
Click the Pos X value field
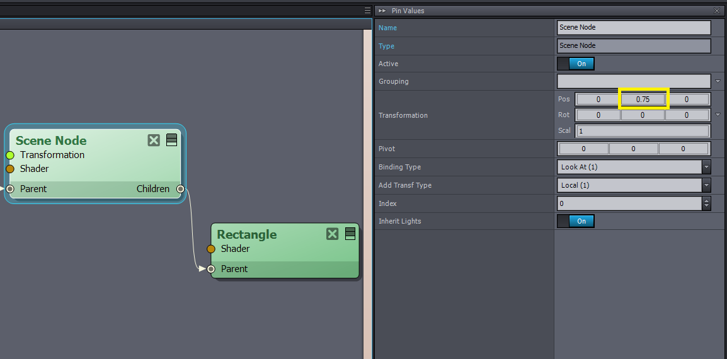598,100
